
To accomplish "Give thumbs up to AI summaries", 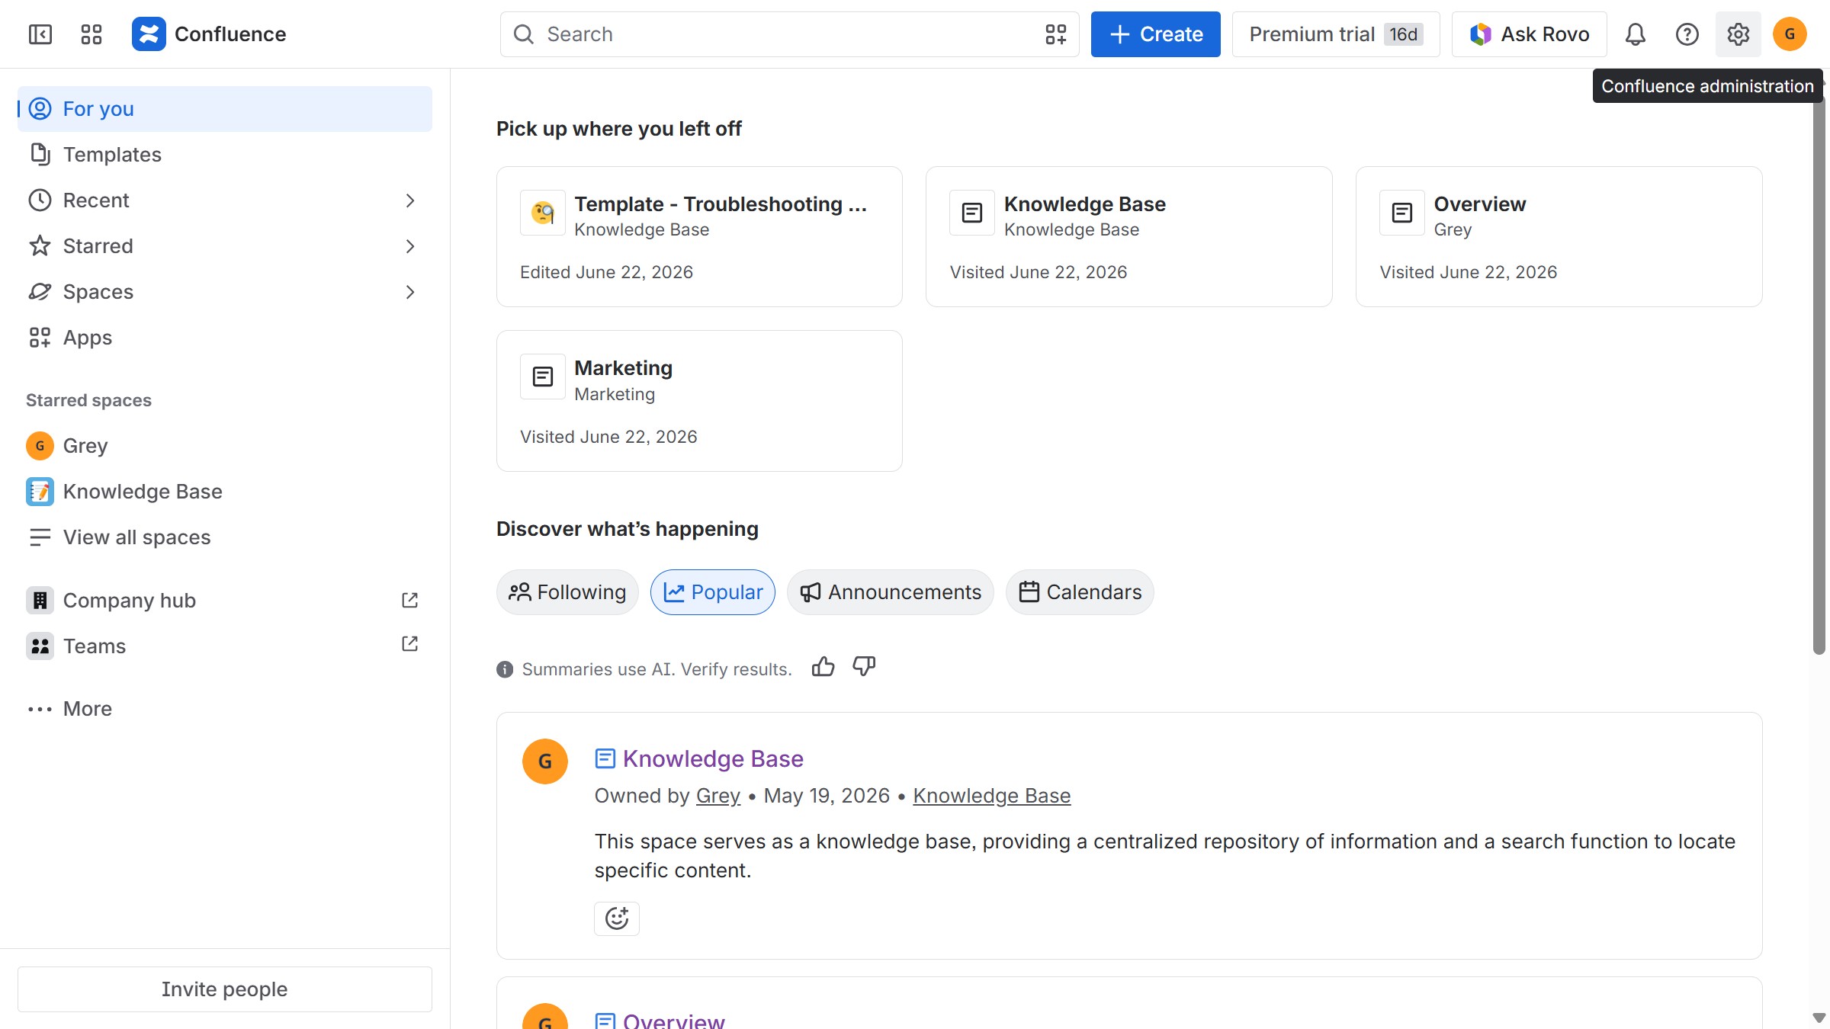I will [823, 667].
